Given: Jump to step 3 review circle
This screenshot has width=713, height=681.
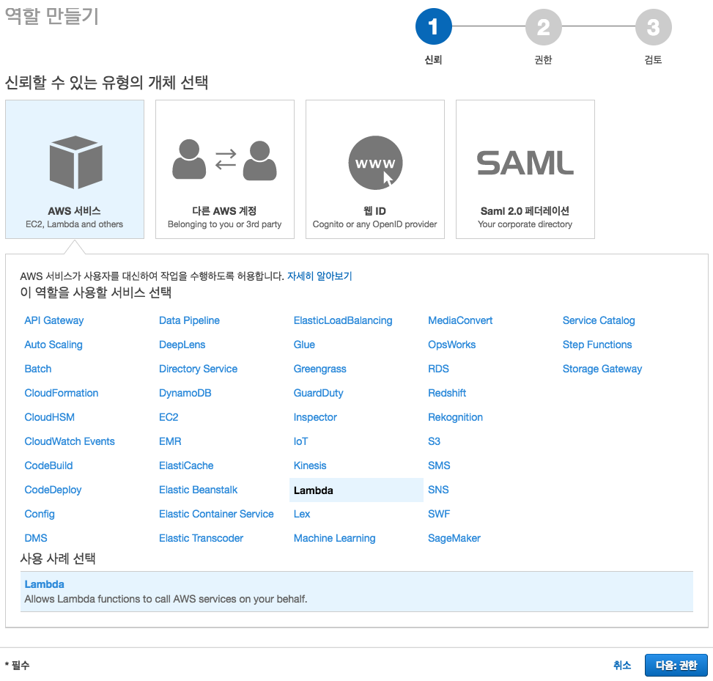Looking at the screenshot, I should (x=654, y=27).
